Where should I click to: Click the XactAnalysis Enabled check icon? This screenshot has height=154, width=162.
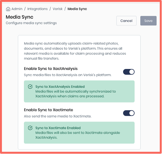click(30, 87)
